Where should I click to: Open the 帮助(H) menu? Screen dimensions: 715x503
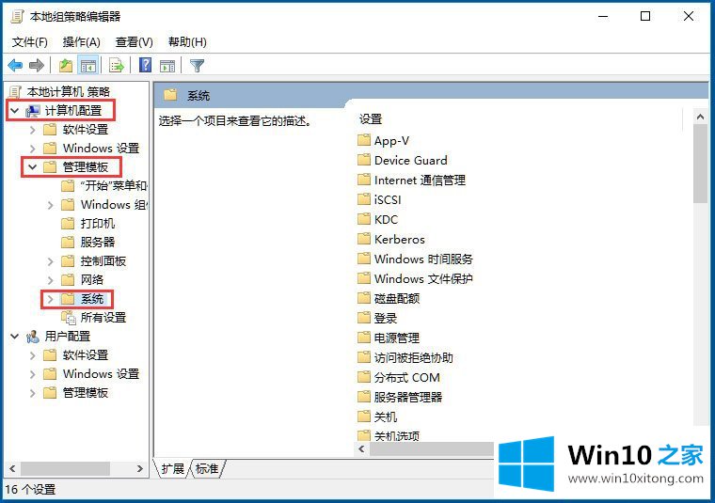(x=187, y=42)
